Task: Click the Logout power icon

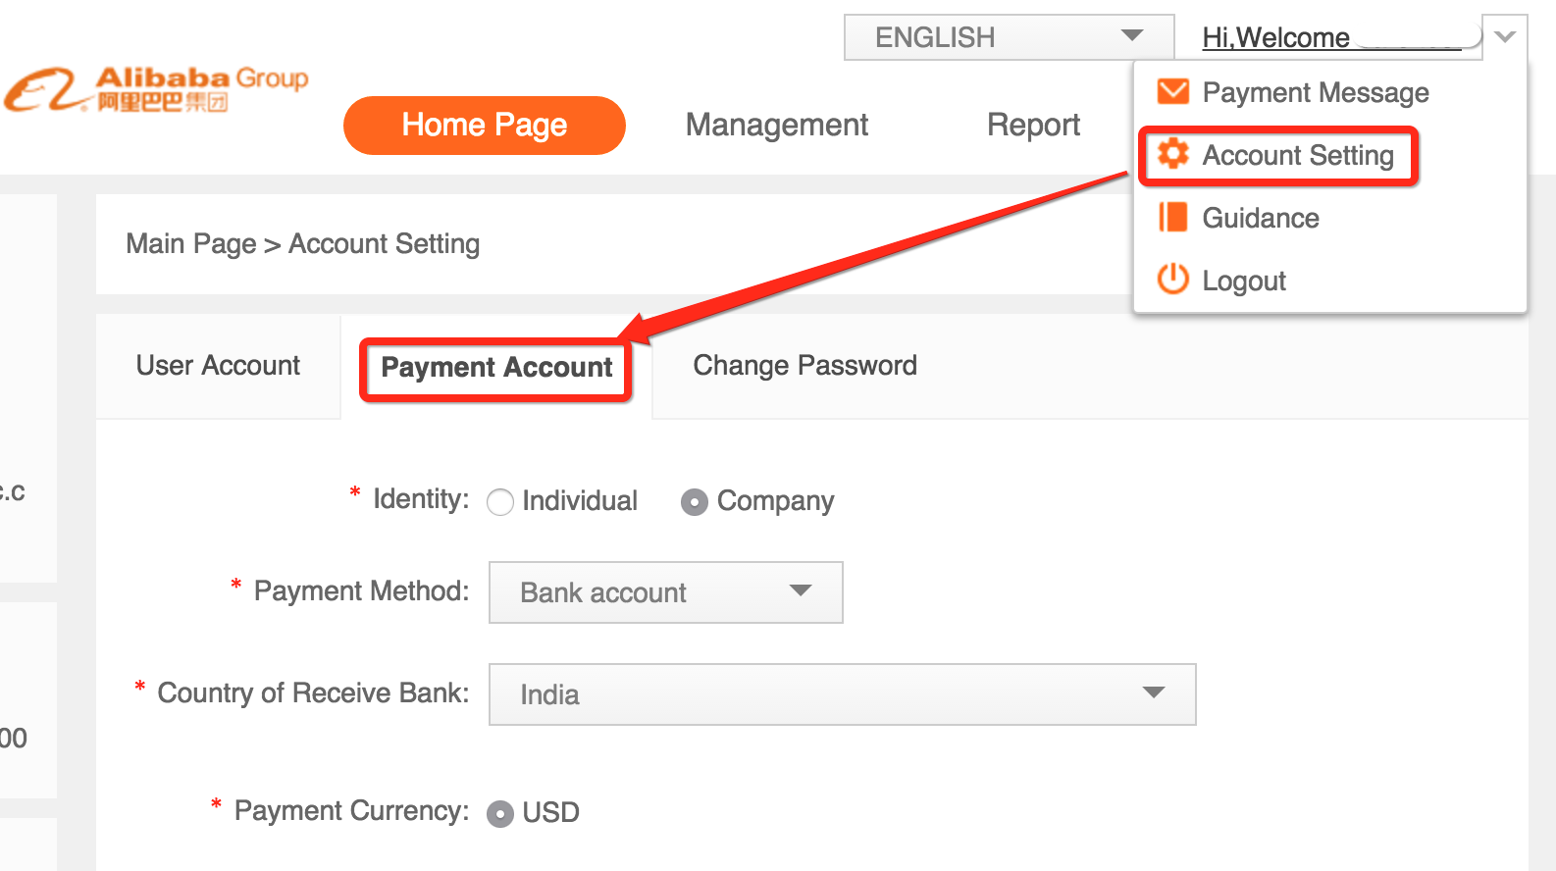Action: pos(1172,280)
